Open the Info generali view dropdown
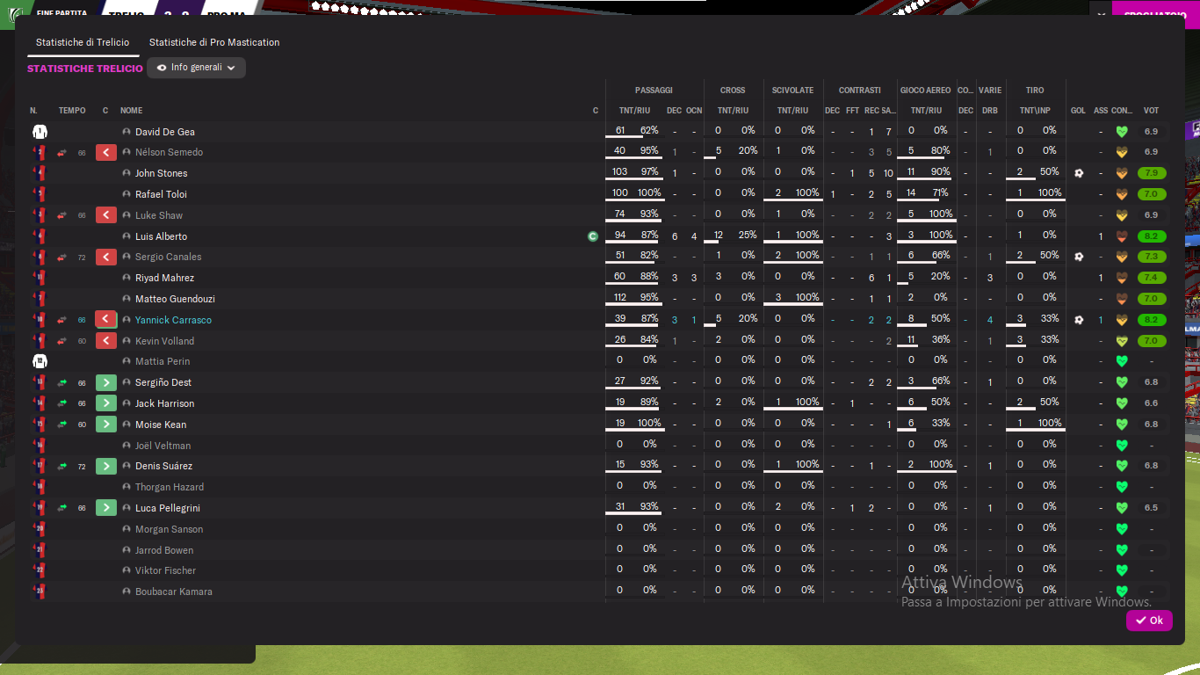Image resolution: width=1200 pixels, height=675 pixels. pos(196,68)
